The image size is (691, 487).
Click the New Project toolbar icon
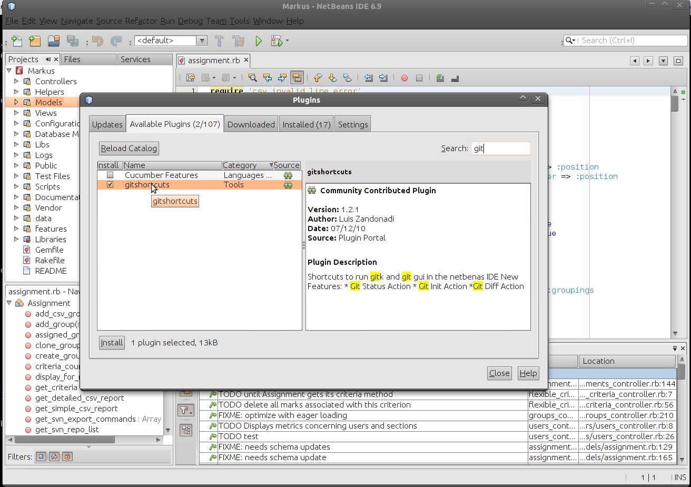tap(34, 41)
